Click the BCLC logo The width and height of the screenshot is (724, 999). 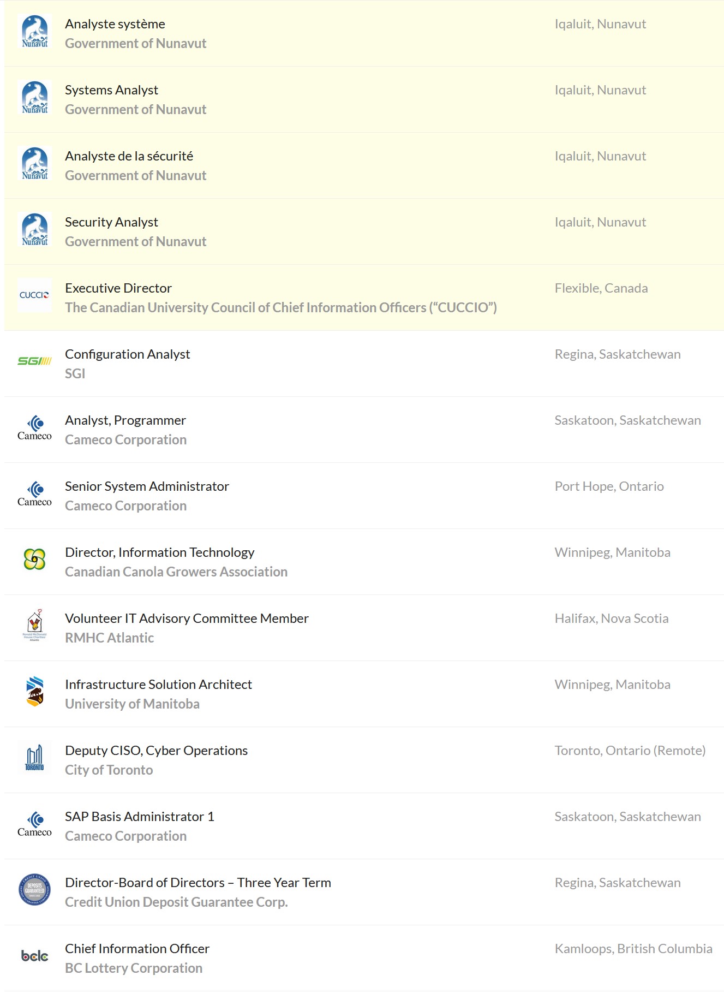click(34, 956)
